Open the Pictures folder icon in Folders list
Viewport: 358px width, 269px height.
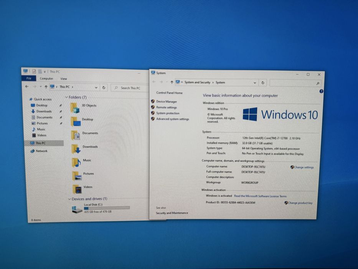[77, 176]
